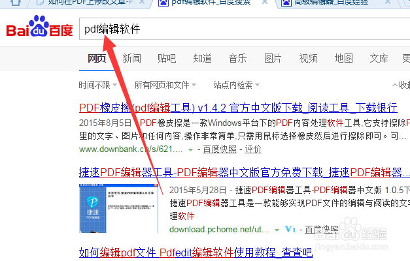The image size is (410, 261).
Task: Open 百度快照 for the pchome result
Action: (x=322, y=230)
